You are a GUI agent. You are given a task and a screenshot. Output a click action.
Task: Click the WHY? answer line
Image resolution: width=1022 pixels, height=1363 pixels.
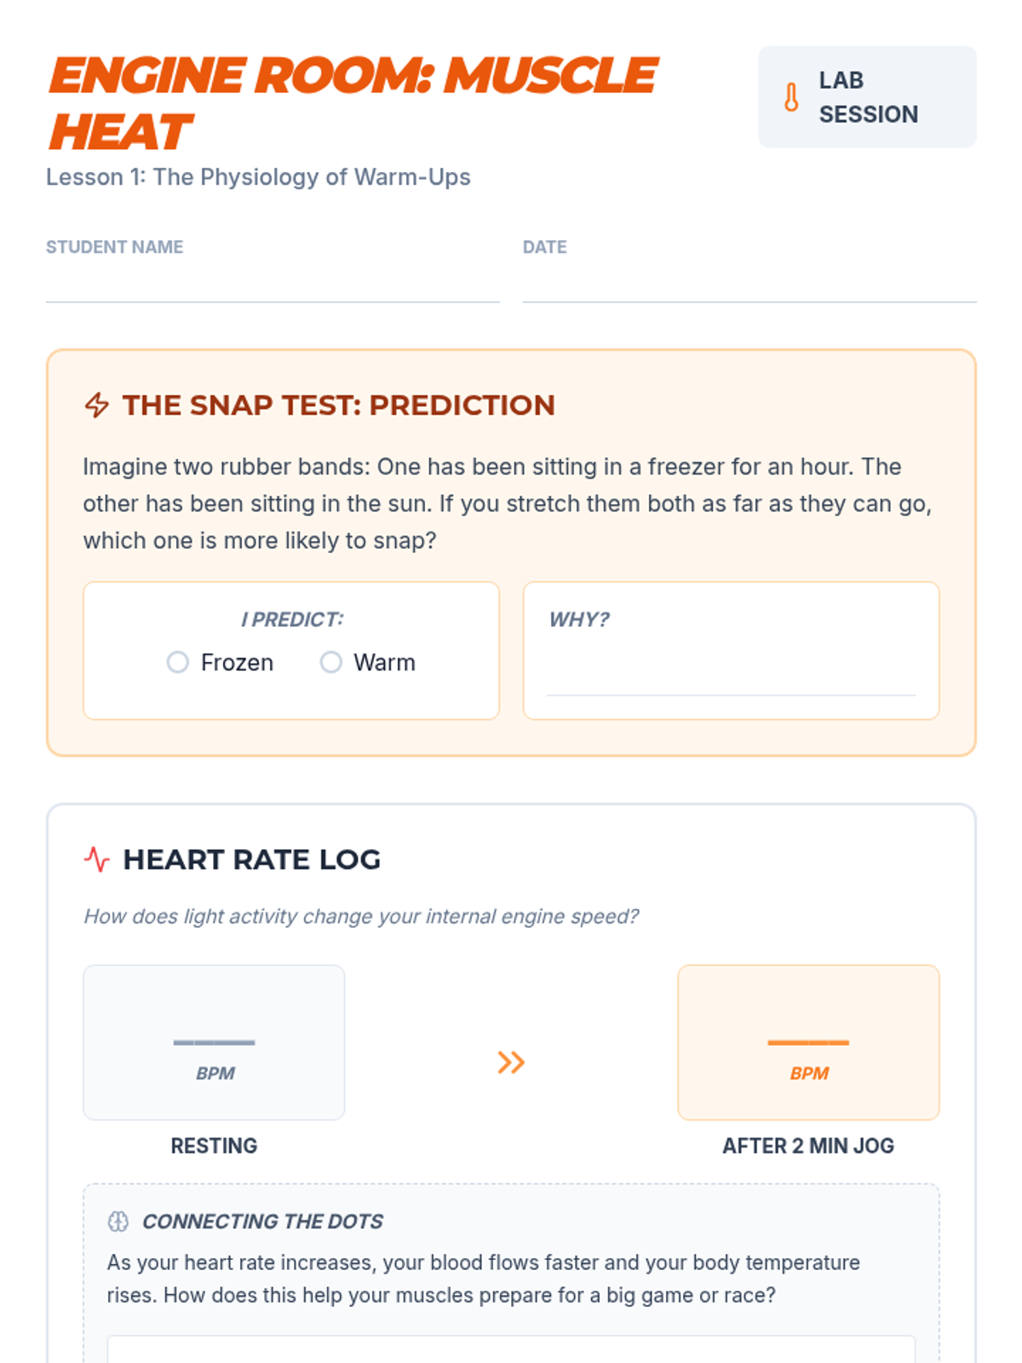tap(732, 680)
